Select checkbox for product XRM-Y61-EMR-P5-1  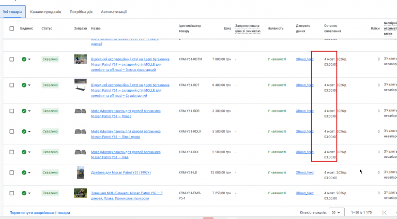coord(12,193)
